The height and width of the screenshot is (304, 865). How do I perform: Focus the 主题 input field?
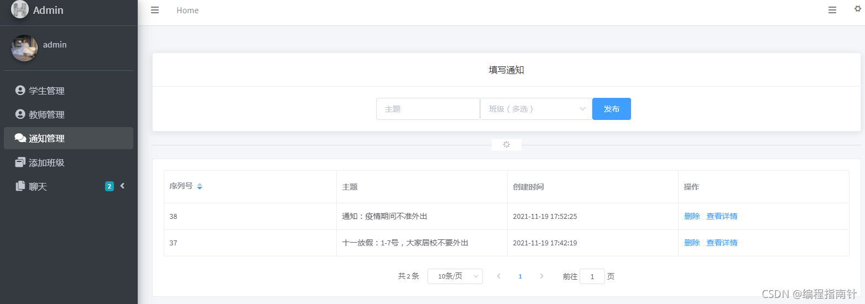(428, 109)
